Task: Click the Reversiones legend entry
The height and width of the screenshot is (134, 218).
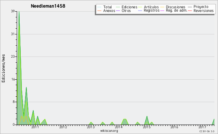Action: click(x=203, y=11)
